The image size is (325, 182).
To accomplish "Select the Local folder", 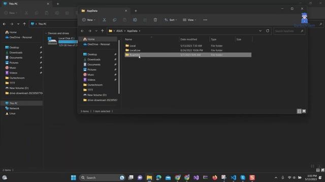I will (188, 45).
